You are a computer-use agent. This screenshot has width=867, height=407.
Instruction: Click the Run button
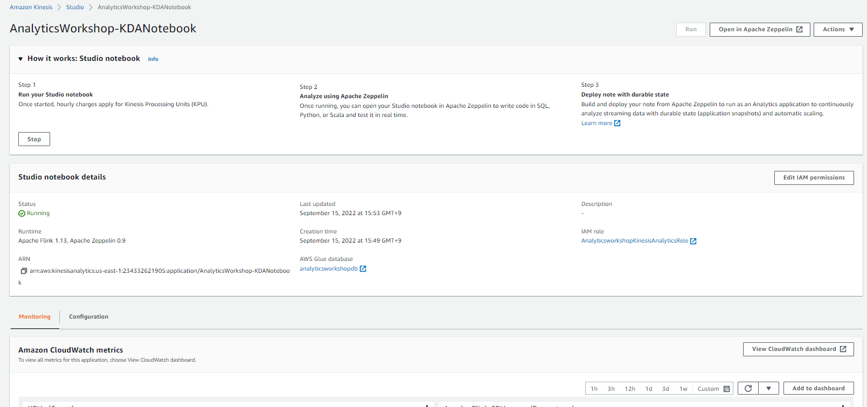click(691, 30)
